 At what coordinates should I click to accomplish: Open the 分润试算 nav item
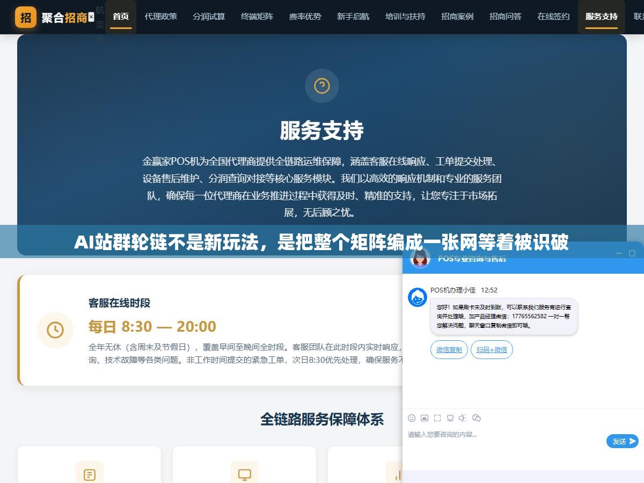coord(209,17)
